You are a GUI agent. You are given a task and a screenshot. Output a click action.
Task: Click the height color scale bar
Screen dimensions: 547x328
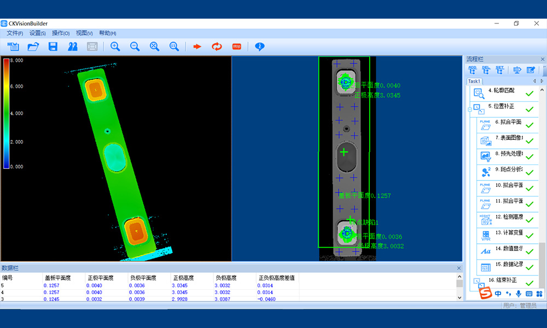click(x=6, y=114)
